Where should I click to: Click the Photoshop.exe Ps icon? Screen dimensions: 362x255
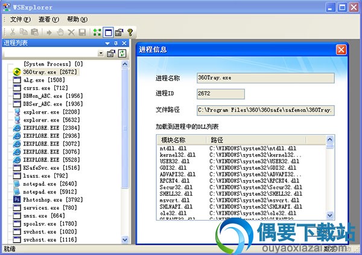click(x=17, y=199)
